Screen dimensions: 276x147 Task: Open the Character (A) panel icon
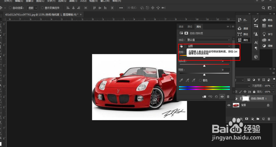click(256, 43)
